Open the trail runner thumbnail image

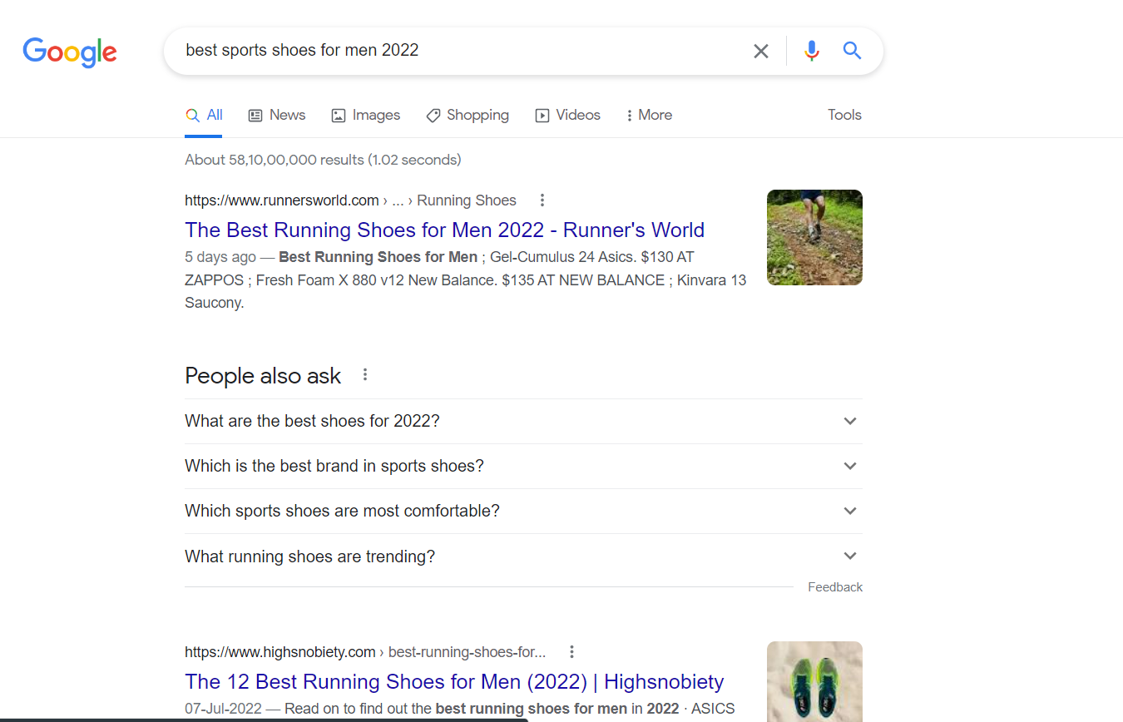(814, 238)
